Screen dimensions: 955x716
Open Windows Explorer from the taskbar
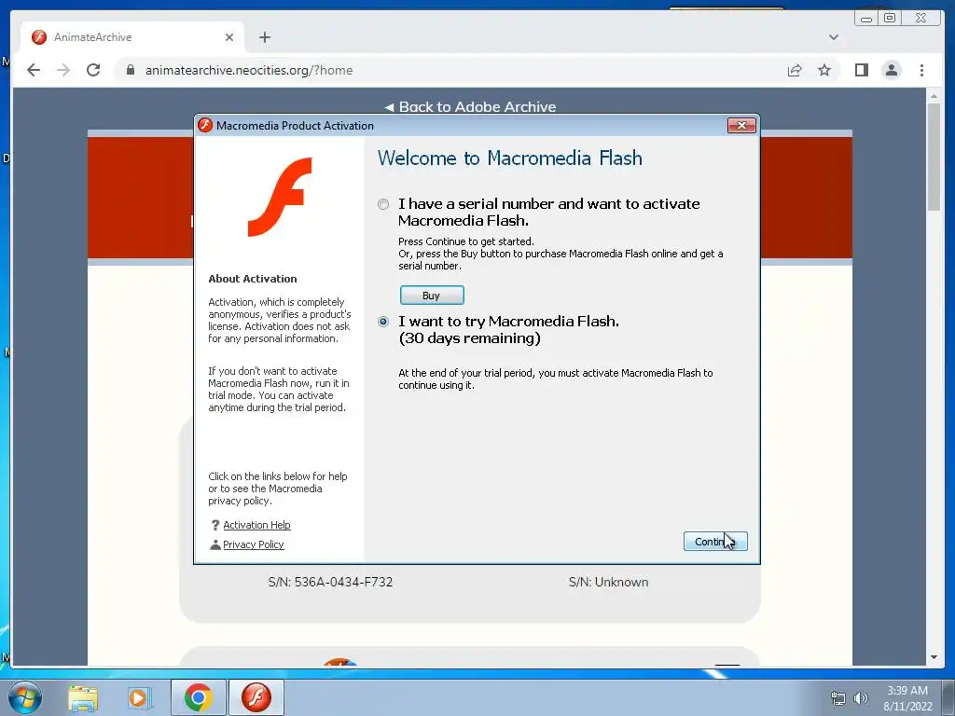click(83, 697)
